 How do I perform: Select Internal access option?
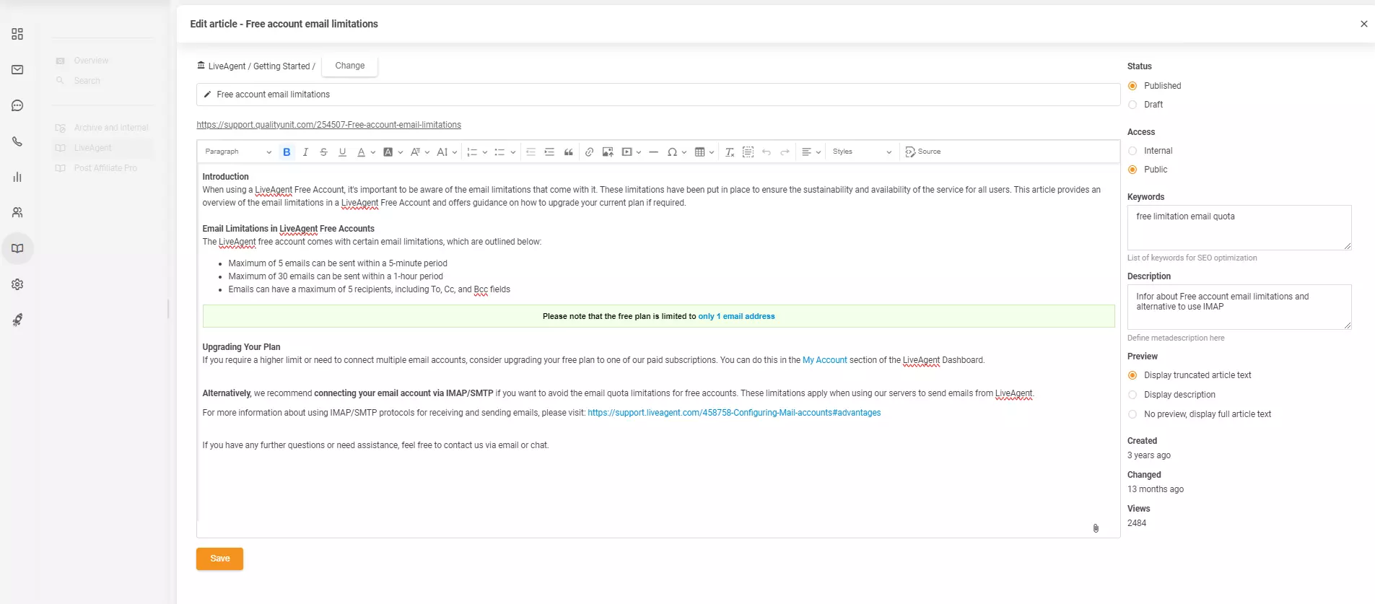[1132, 151]
